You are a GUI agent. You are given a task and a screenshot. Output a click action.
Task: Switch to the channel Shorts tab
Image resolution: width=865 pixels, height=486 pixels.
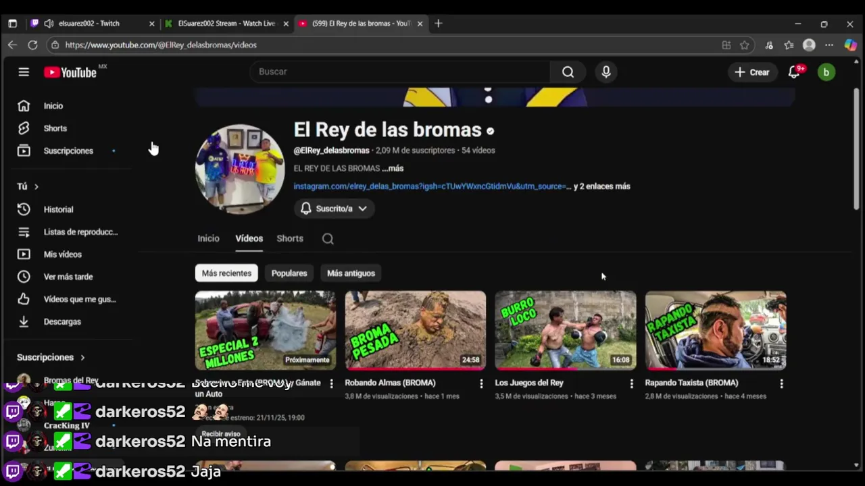coord(290,238)
